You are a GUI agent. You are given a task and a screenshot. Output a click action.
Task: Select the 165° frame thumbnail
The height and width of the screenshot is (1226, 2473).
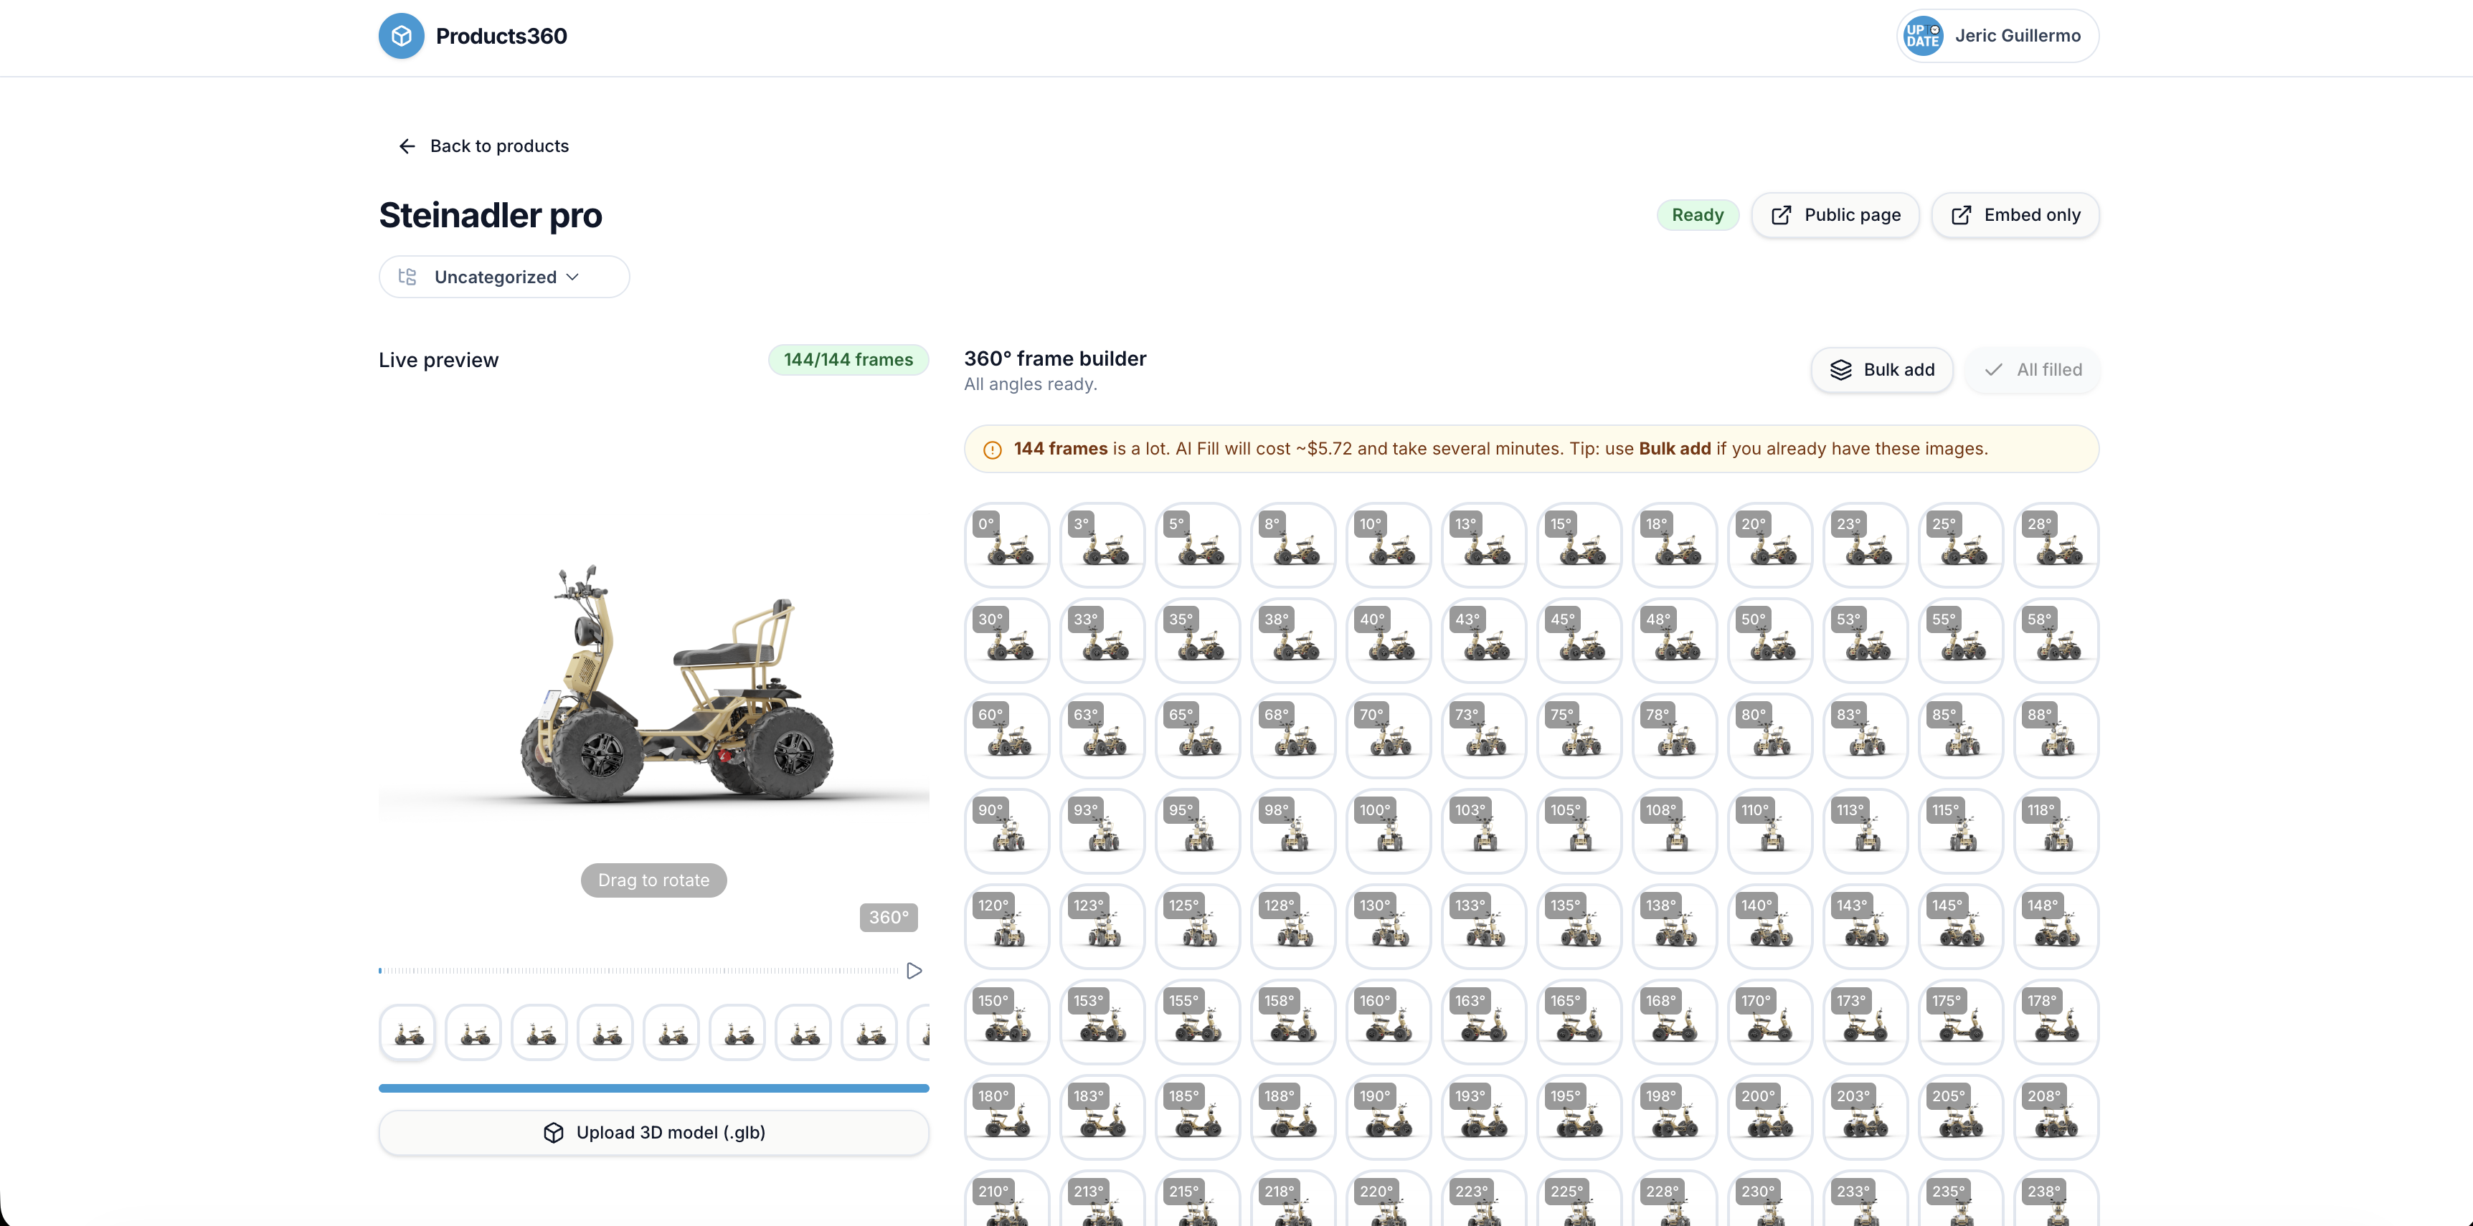1579,1021
